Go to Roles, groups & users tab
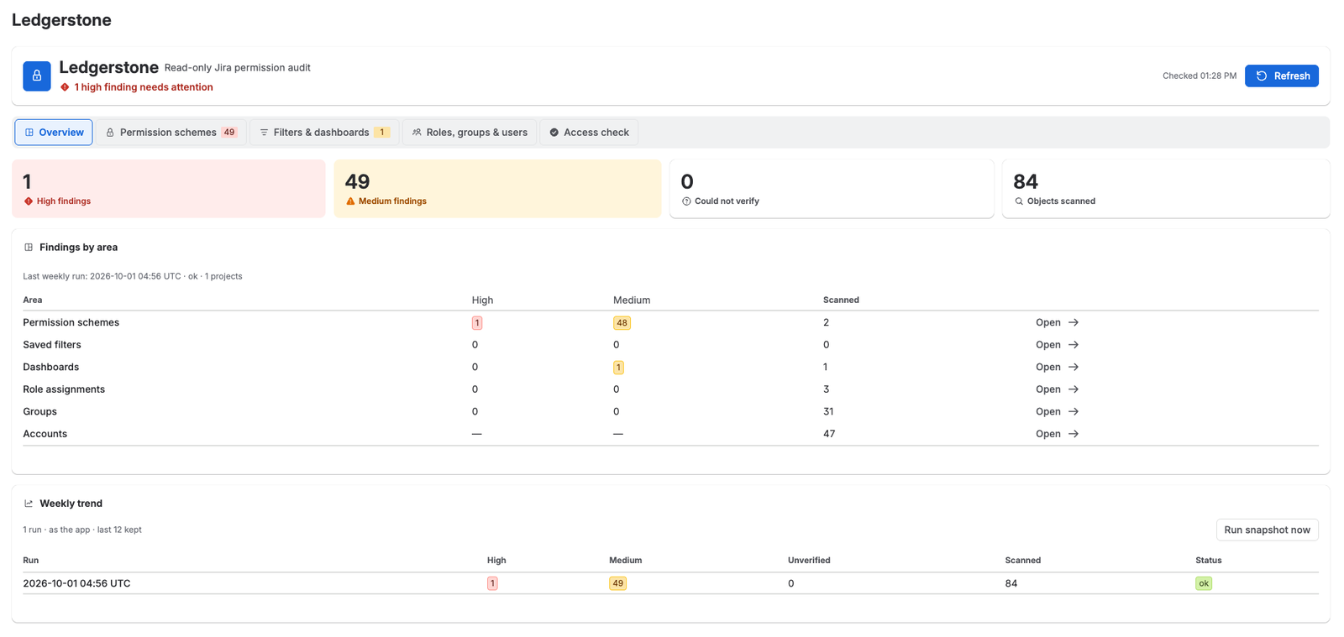Image resolution: width=1344 pixels, height=637 pixels. coord(470,133)
